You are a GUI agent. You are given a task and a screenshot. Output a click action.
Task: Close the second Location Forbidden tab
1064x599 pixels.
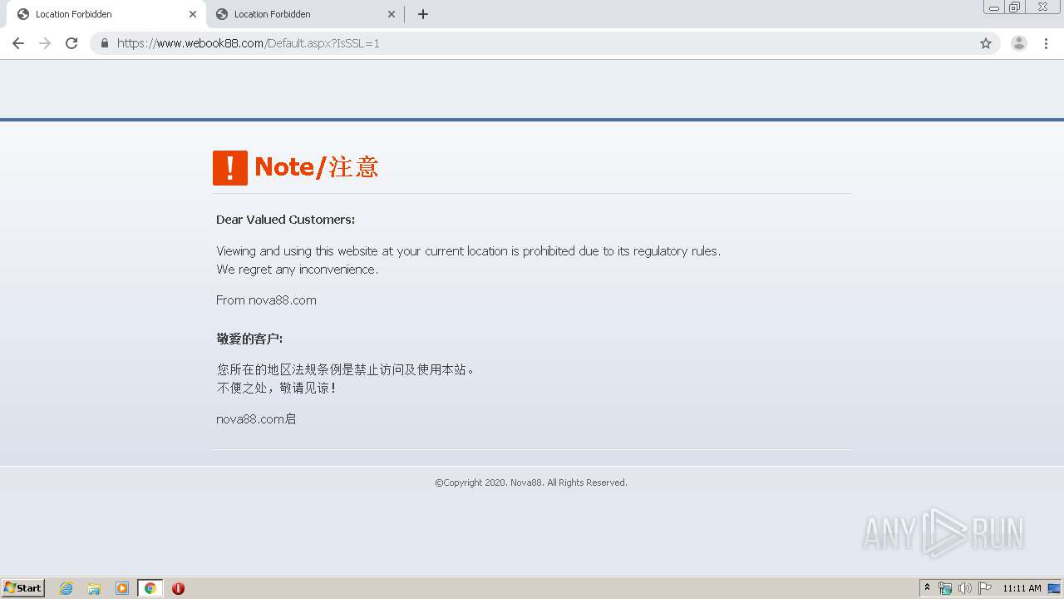[392, 14]
